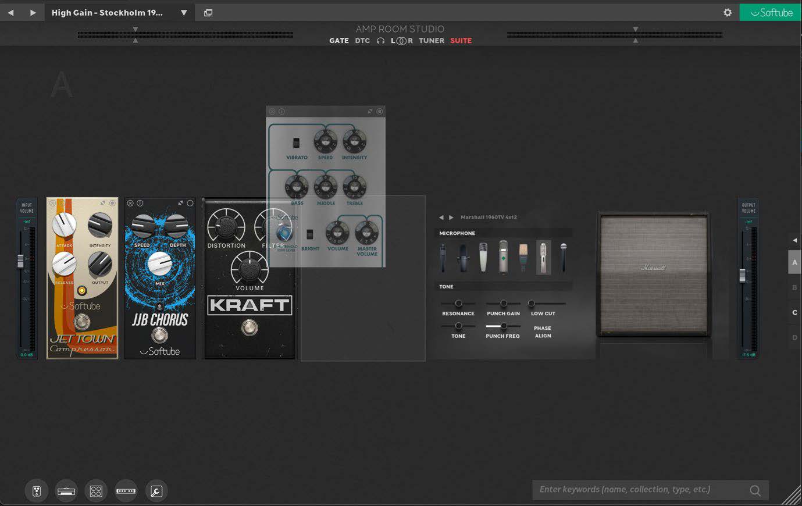Viewport: 802px width, 506px height.
Task: Open the settings gear icon
Action: click(x=728, y=12)
